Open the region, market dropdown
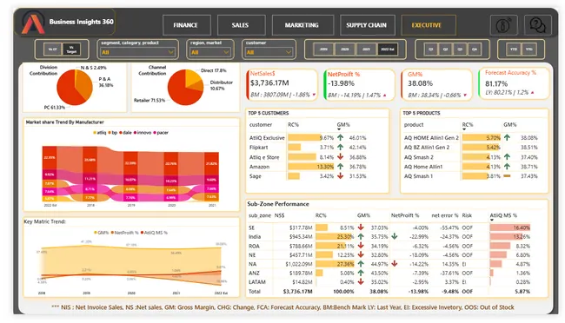The width and height of the screenshot is (565, 323). [x=209, y=52]
